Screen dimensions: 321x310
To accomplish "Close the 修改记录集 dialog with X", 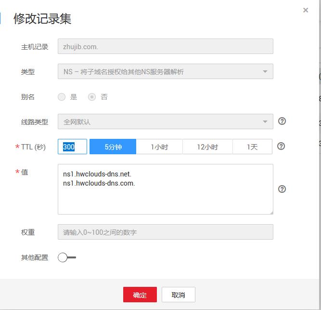I will [306, 10].
